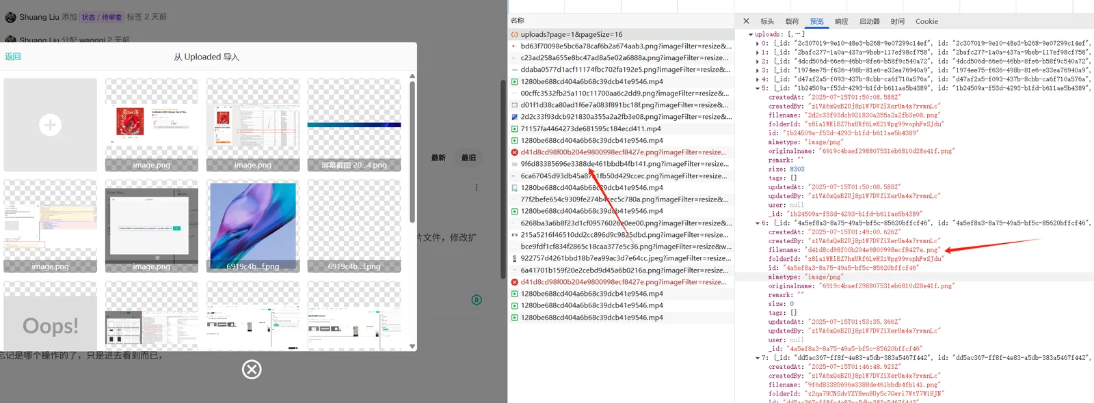1094x403 pixels.
Task: Switch to the Cookie tab
Action: pos(926,21)
